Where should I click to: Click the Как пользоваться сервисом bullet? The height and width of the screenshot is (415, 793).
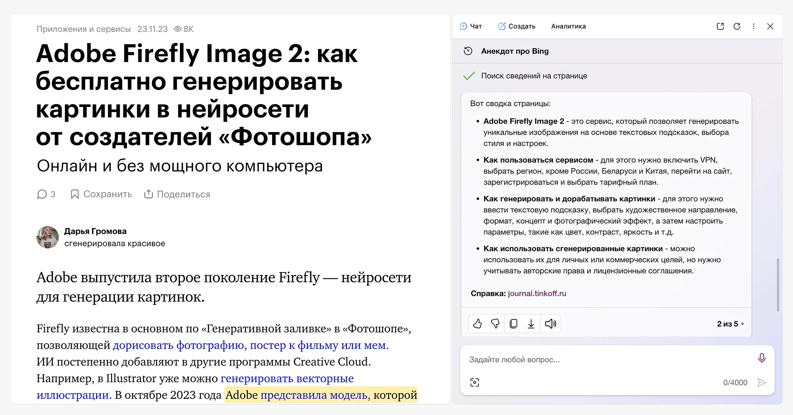(608, 171)
